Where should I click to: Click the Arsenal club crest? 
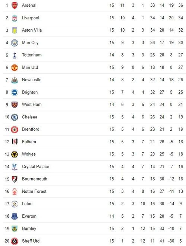click(x=15, y=6)
